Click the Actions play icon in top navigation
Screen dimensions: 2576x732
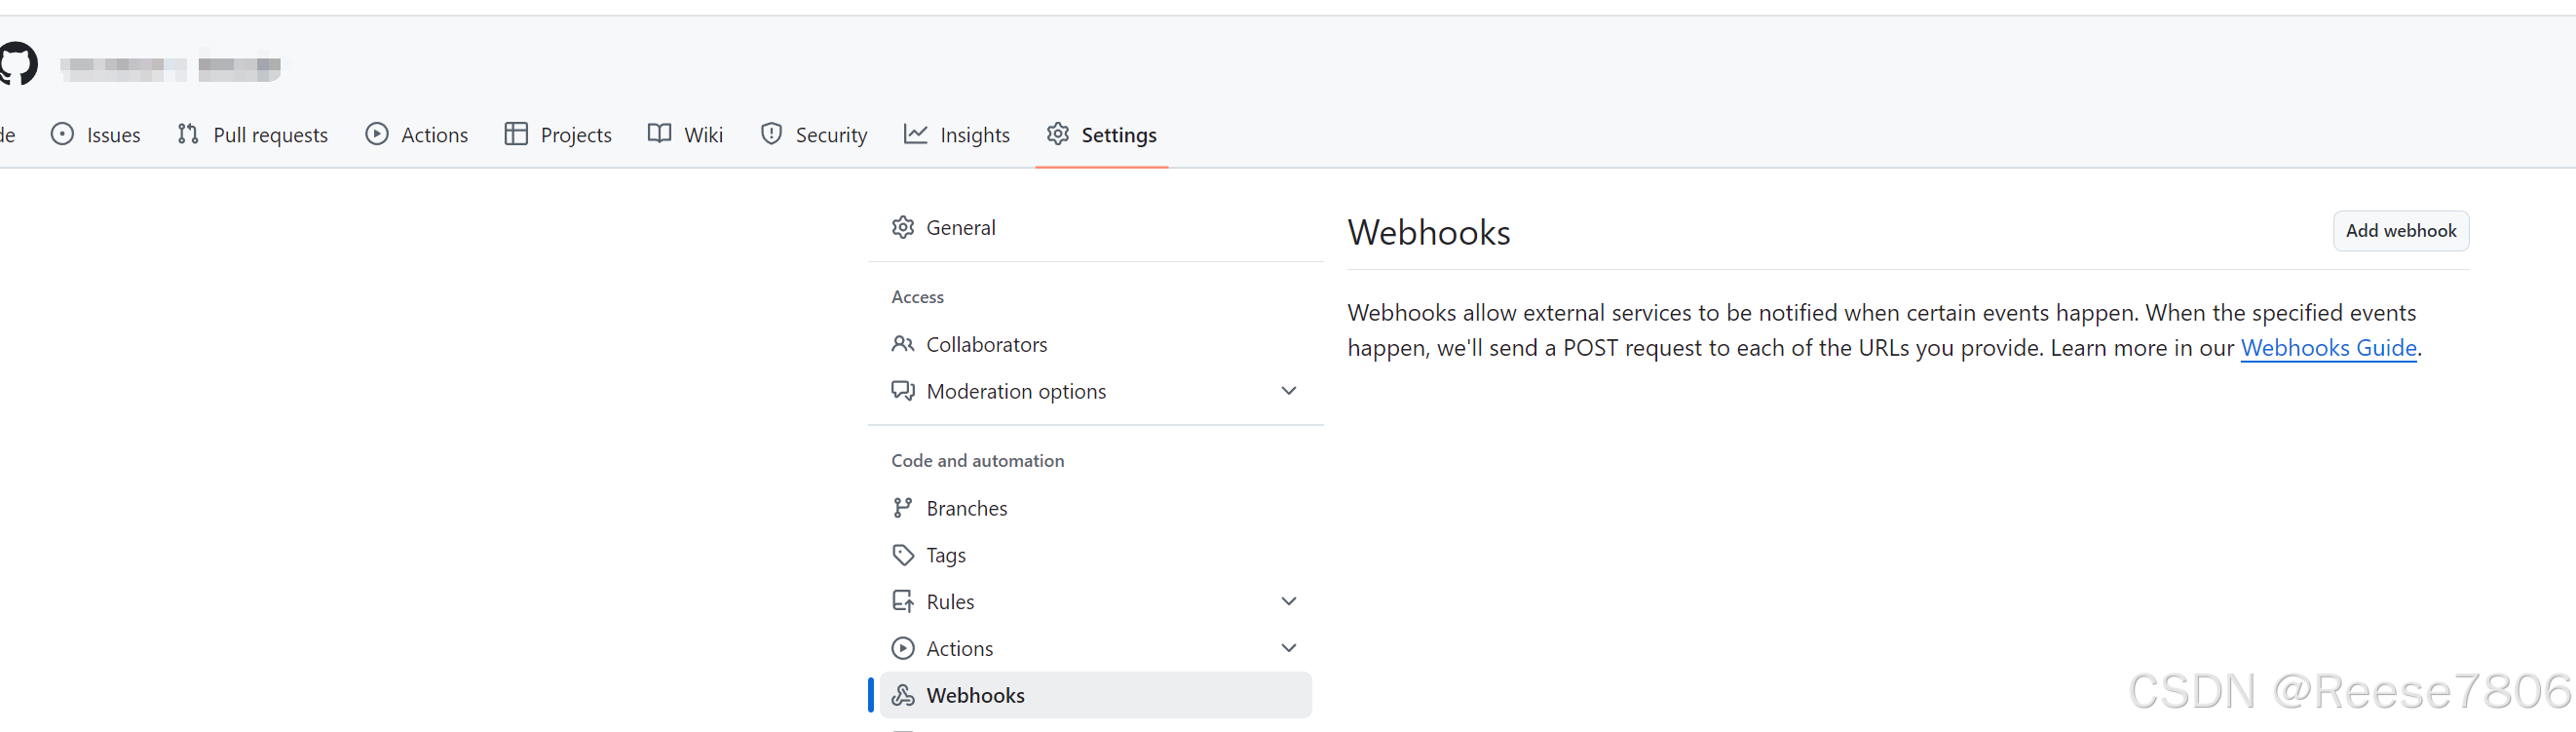point(377,134)
